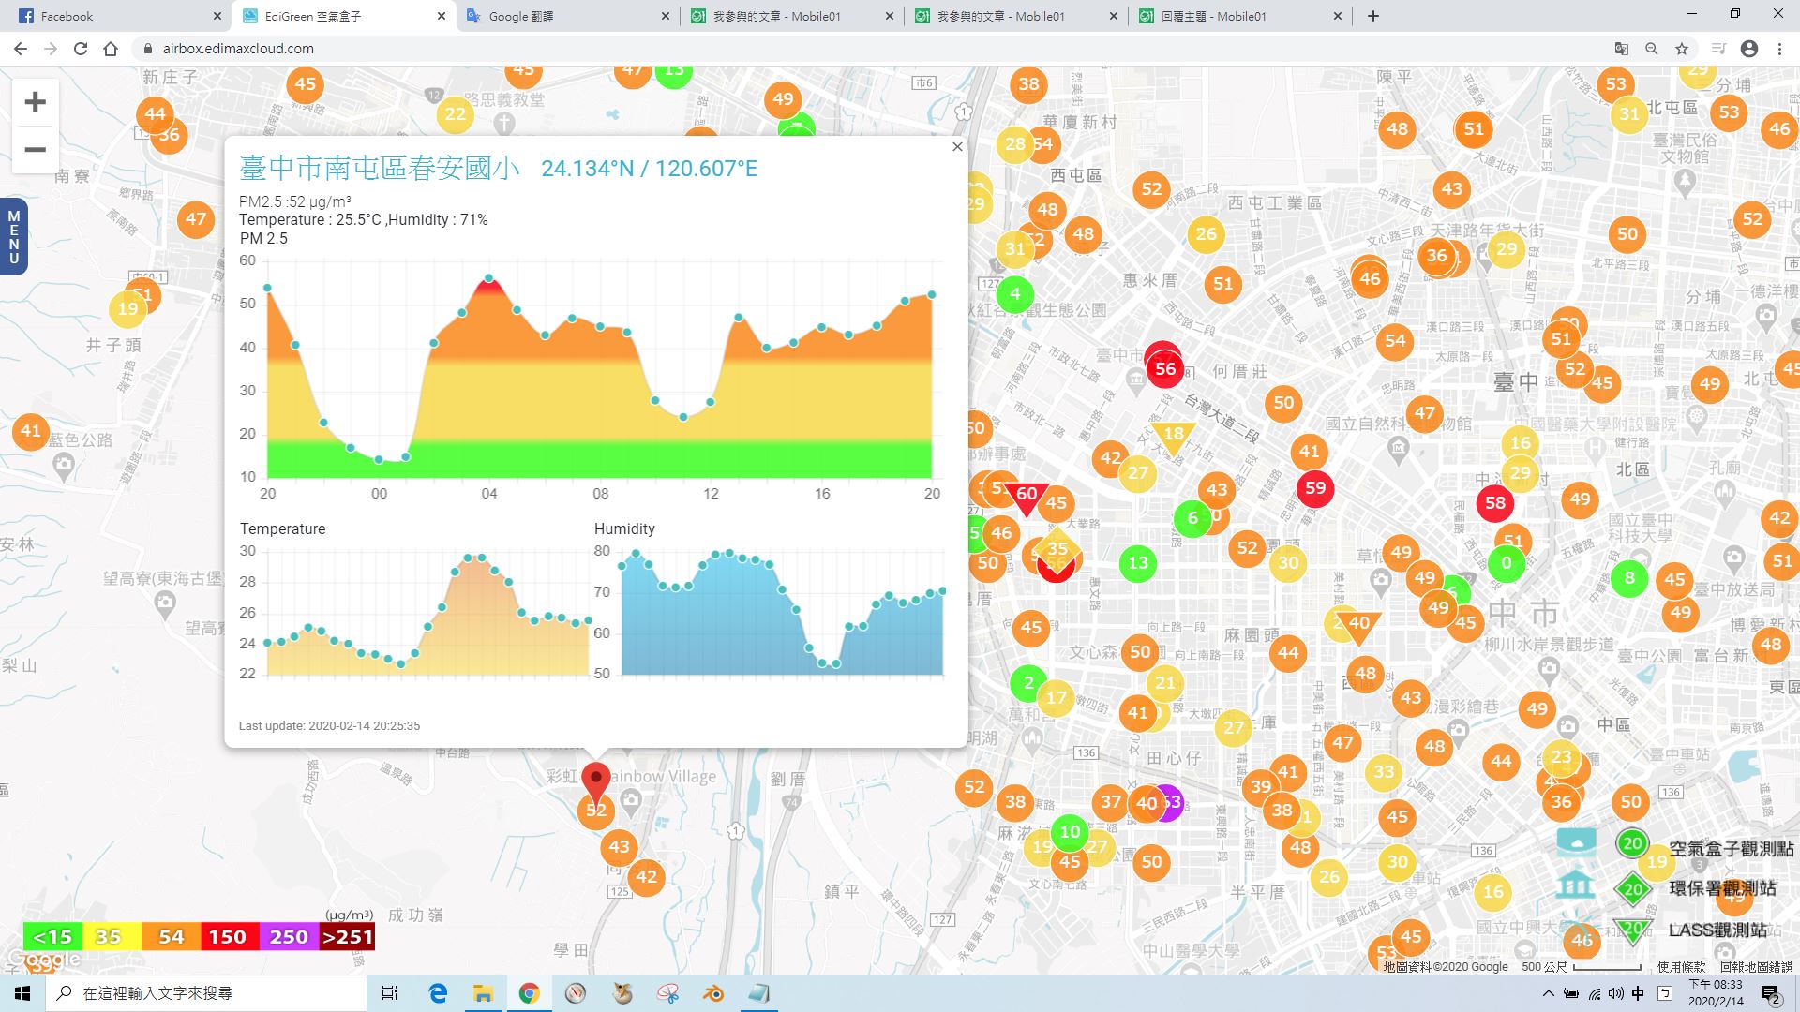This screenshot has width=1800, height=1012.
Task: Open the red circle marker reading 56
Action: 1164,368
